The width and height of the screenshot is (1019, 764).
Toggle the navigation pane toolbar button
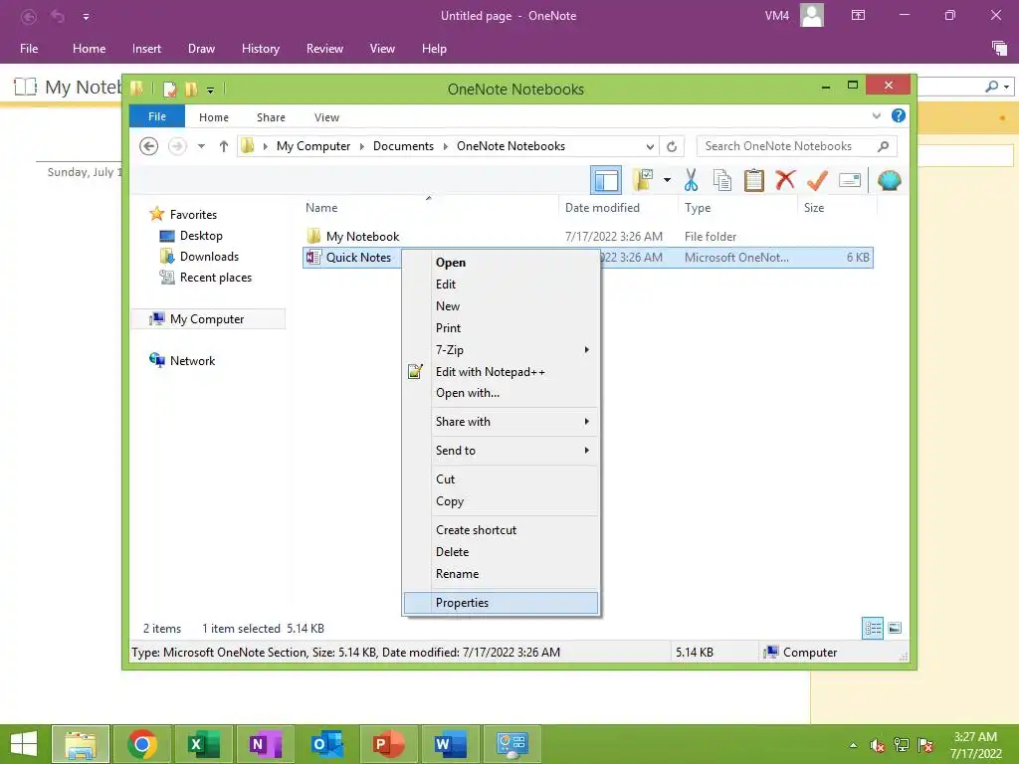[606, 180]
